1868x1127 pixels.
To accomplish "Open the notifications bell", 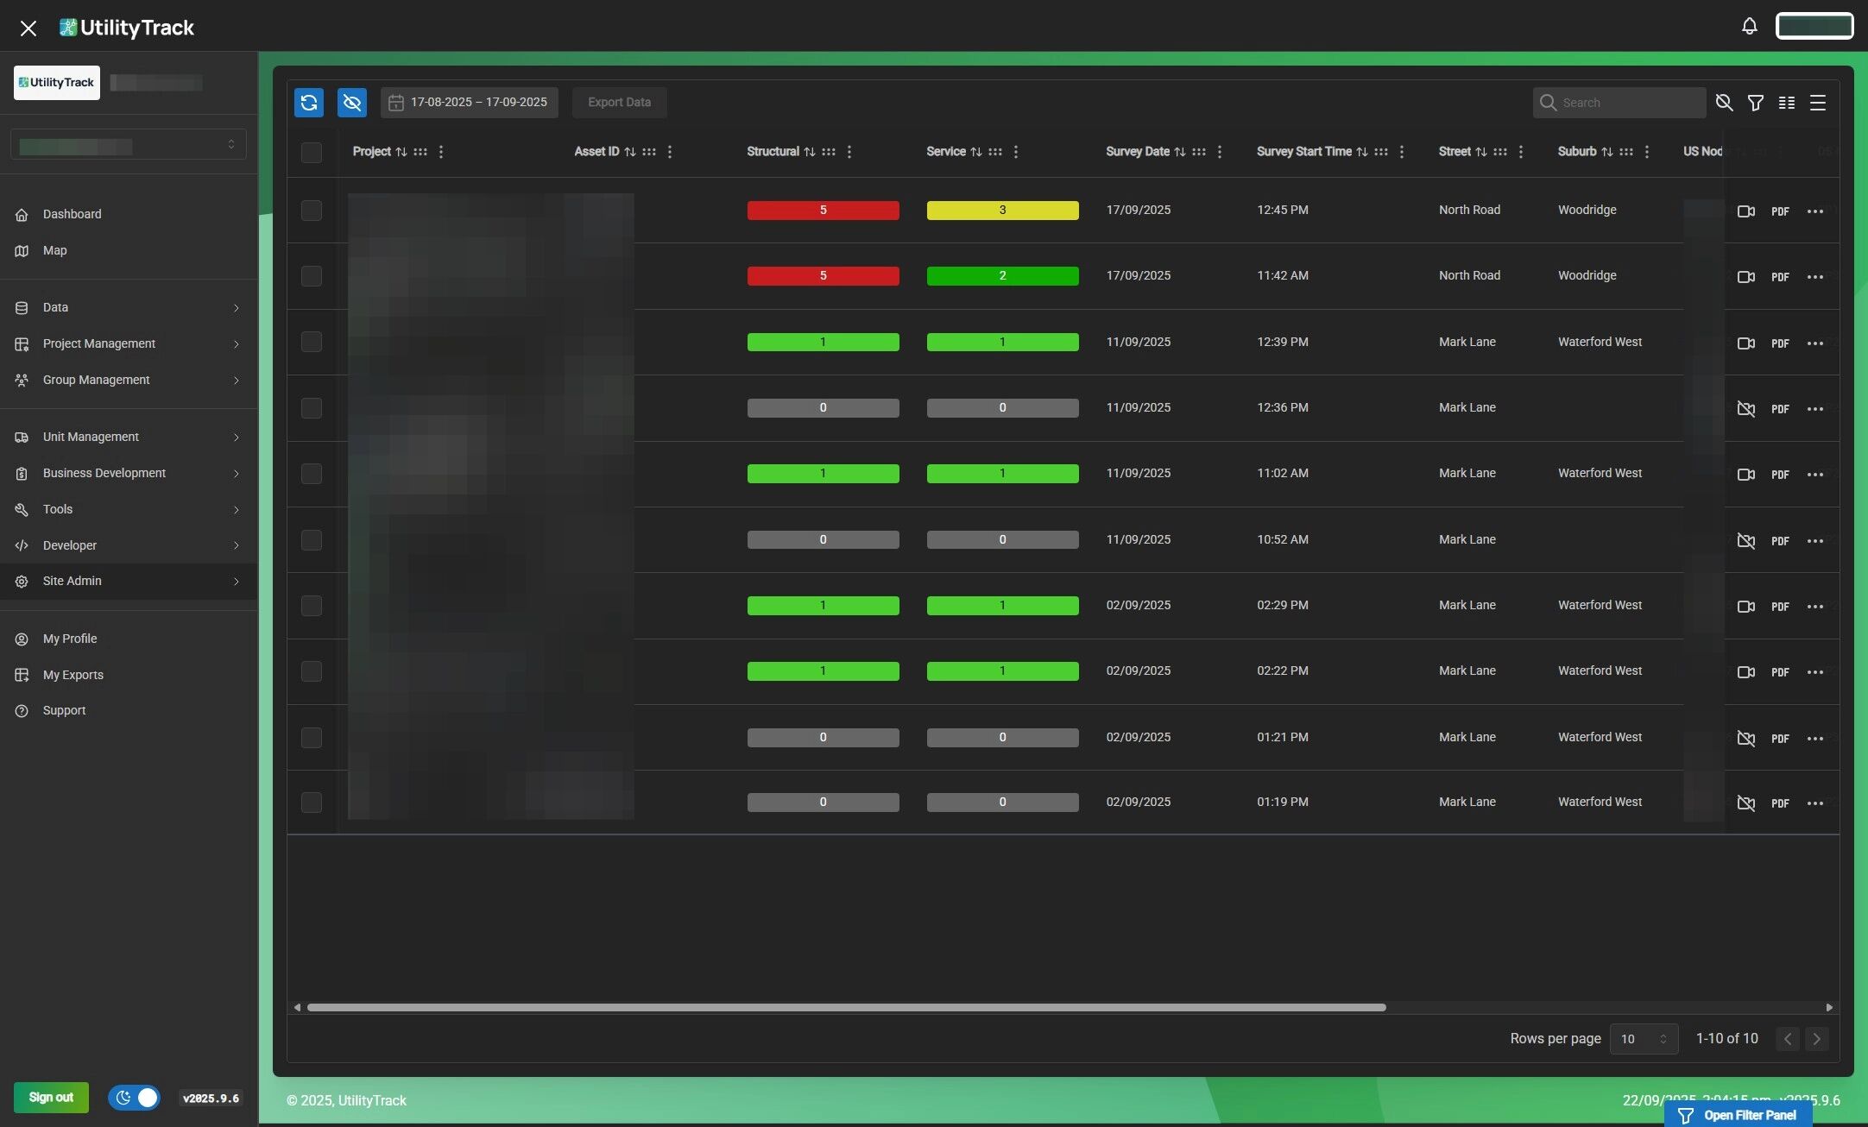I will pos(1749,26).
